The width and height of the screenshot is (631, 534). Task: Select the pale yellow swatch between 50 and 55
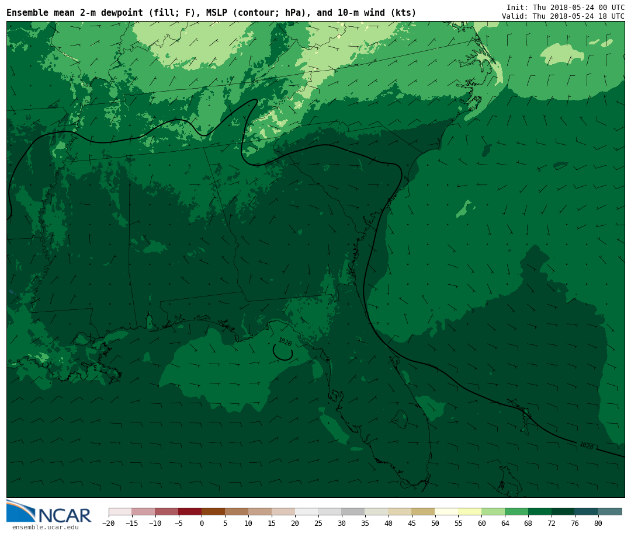[446, 512]
